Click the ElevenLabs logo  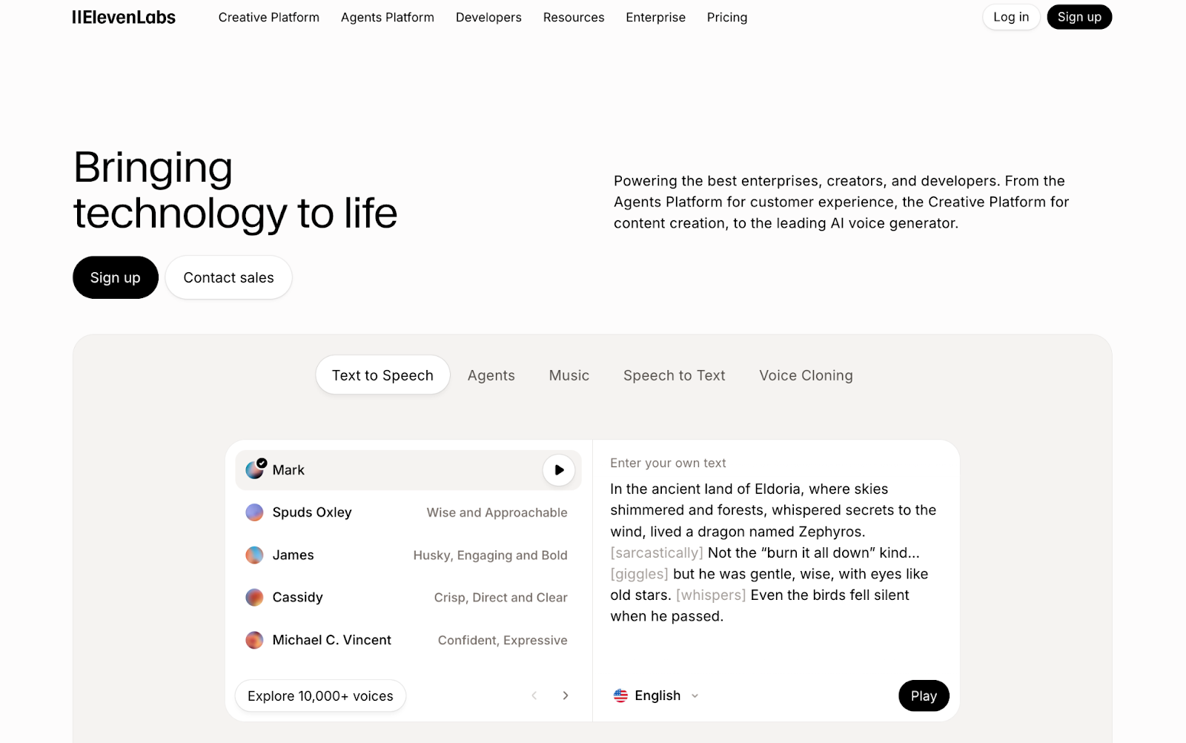coord(124,17)
